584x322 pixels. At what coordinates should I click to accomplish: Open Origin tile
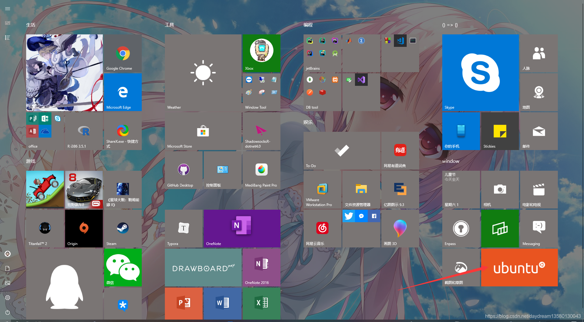point(84,229)
